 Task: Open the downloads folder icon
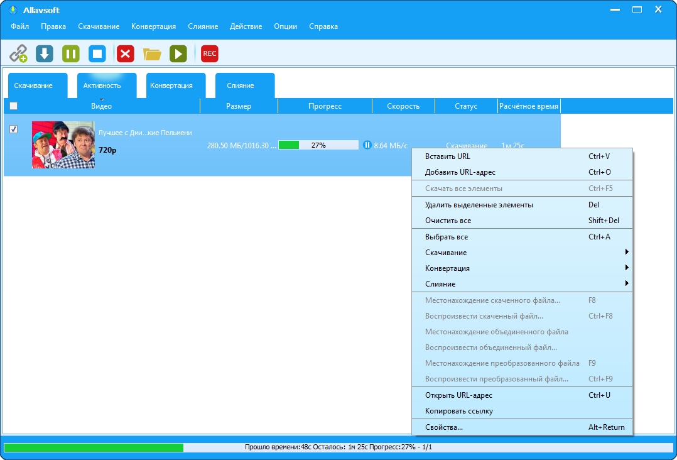pos(151,53)
